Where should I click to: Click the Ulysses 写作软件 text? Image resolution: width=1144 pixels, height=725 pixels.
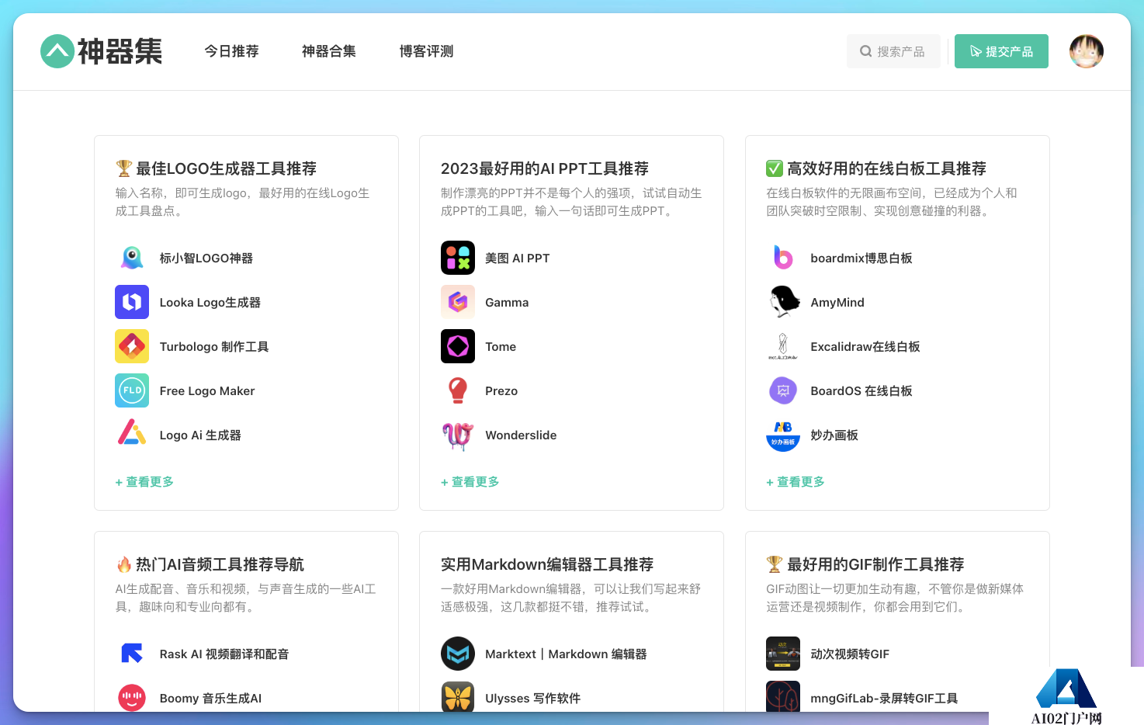(x=532, y=698)
